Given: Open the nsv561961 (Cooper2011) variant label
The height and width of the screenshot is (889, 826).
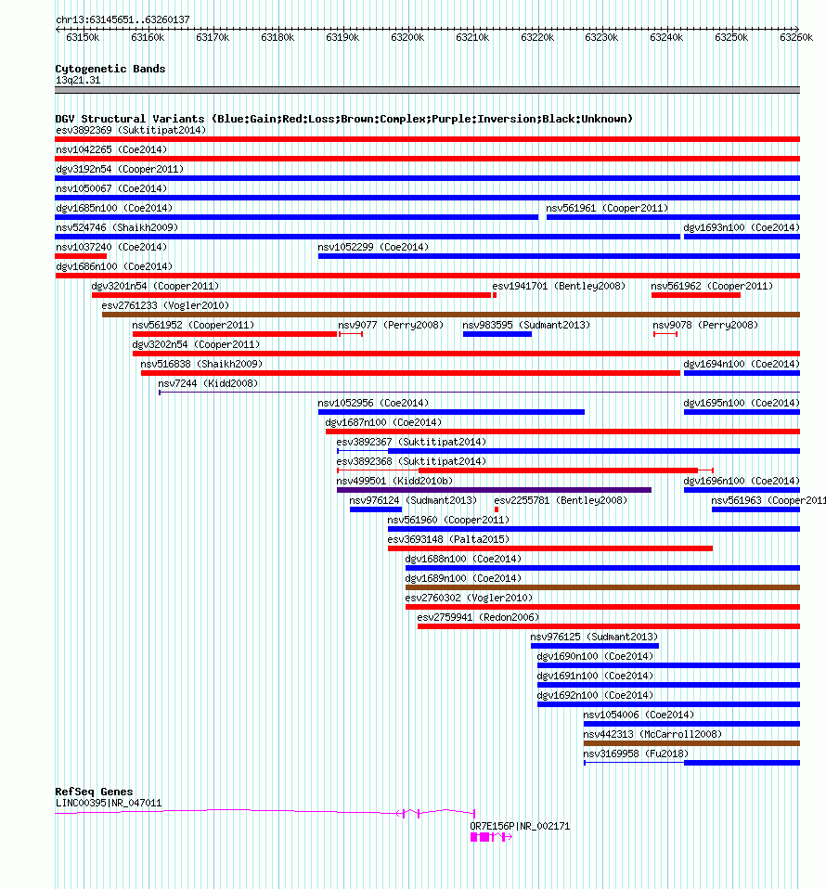Looking at the screenshot, I should 607,208.
